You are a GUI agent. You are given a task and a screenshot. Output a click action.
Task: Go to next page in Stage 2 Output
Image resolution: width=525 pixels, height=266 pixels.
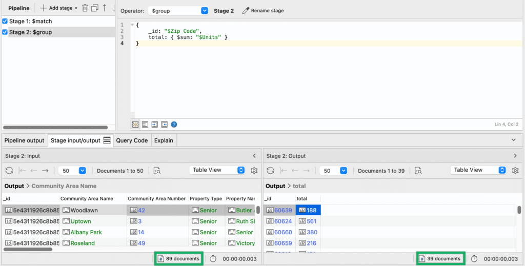point(306,171)
